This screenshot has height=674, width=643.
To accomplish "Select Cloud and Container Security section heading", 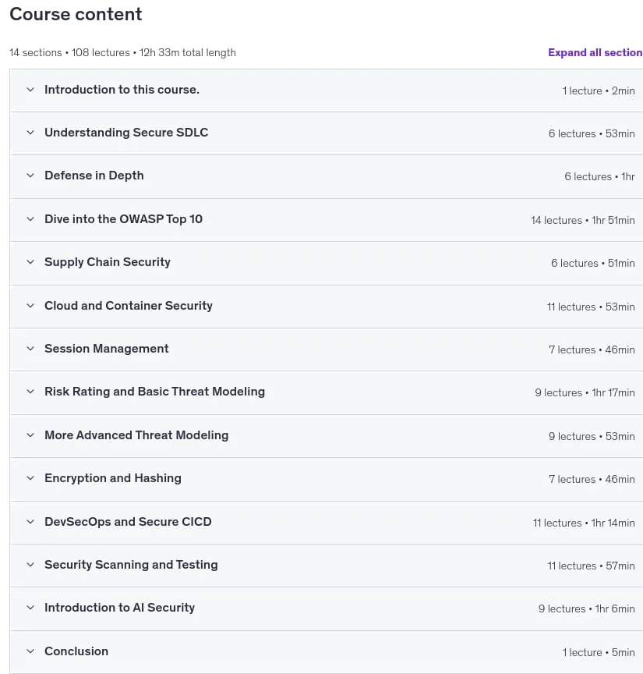I will (129, 306).
